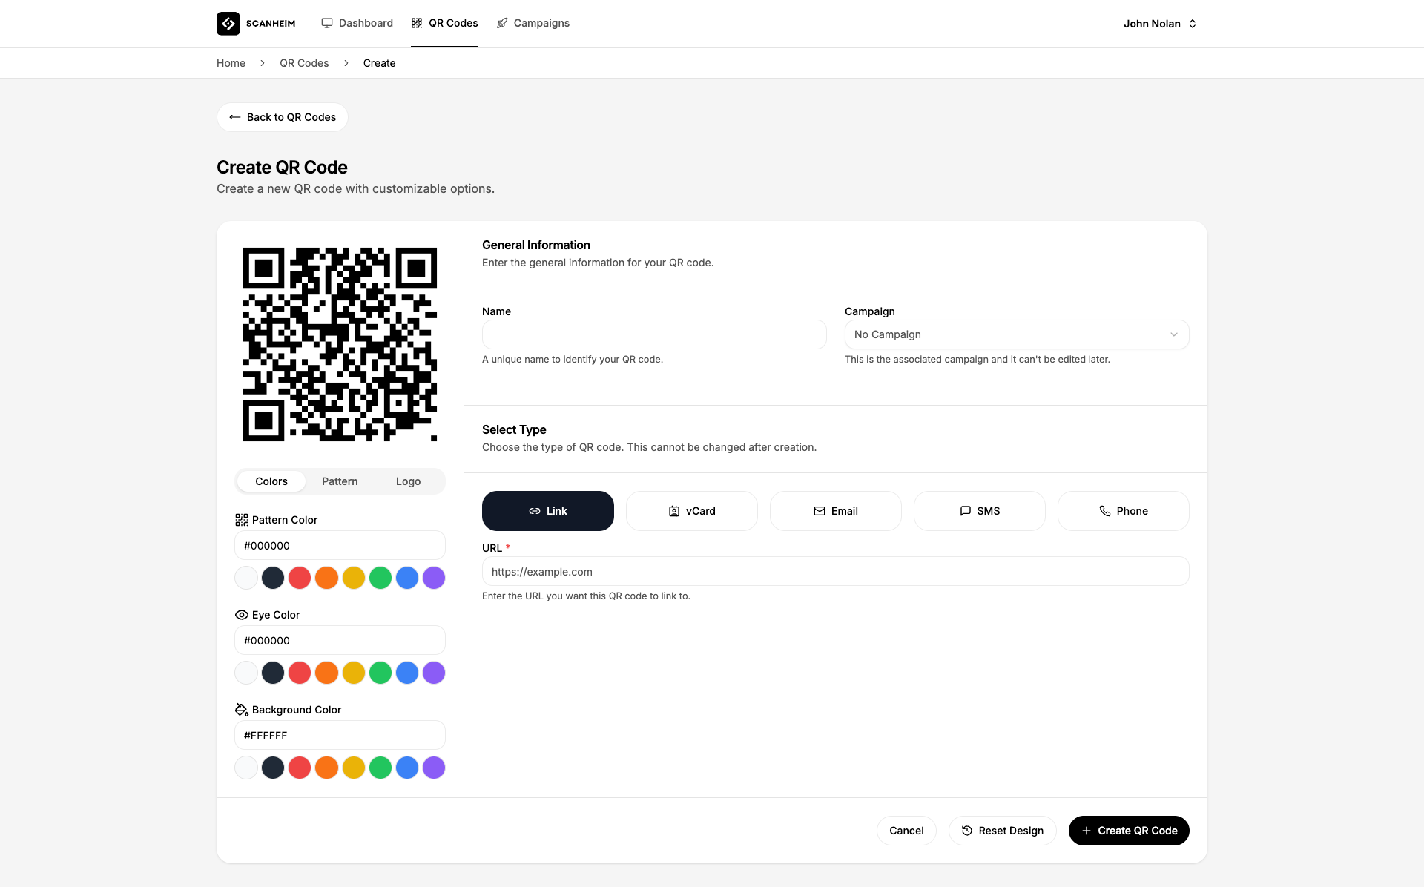Click the Campaign dropdown chevron arrow

pyautogui.click(x=1173, y=334)
